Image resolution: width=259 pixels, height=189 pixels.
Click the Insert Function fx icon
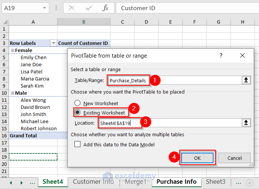(105, 8)
